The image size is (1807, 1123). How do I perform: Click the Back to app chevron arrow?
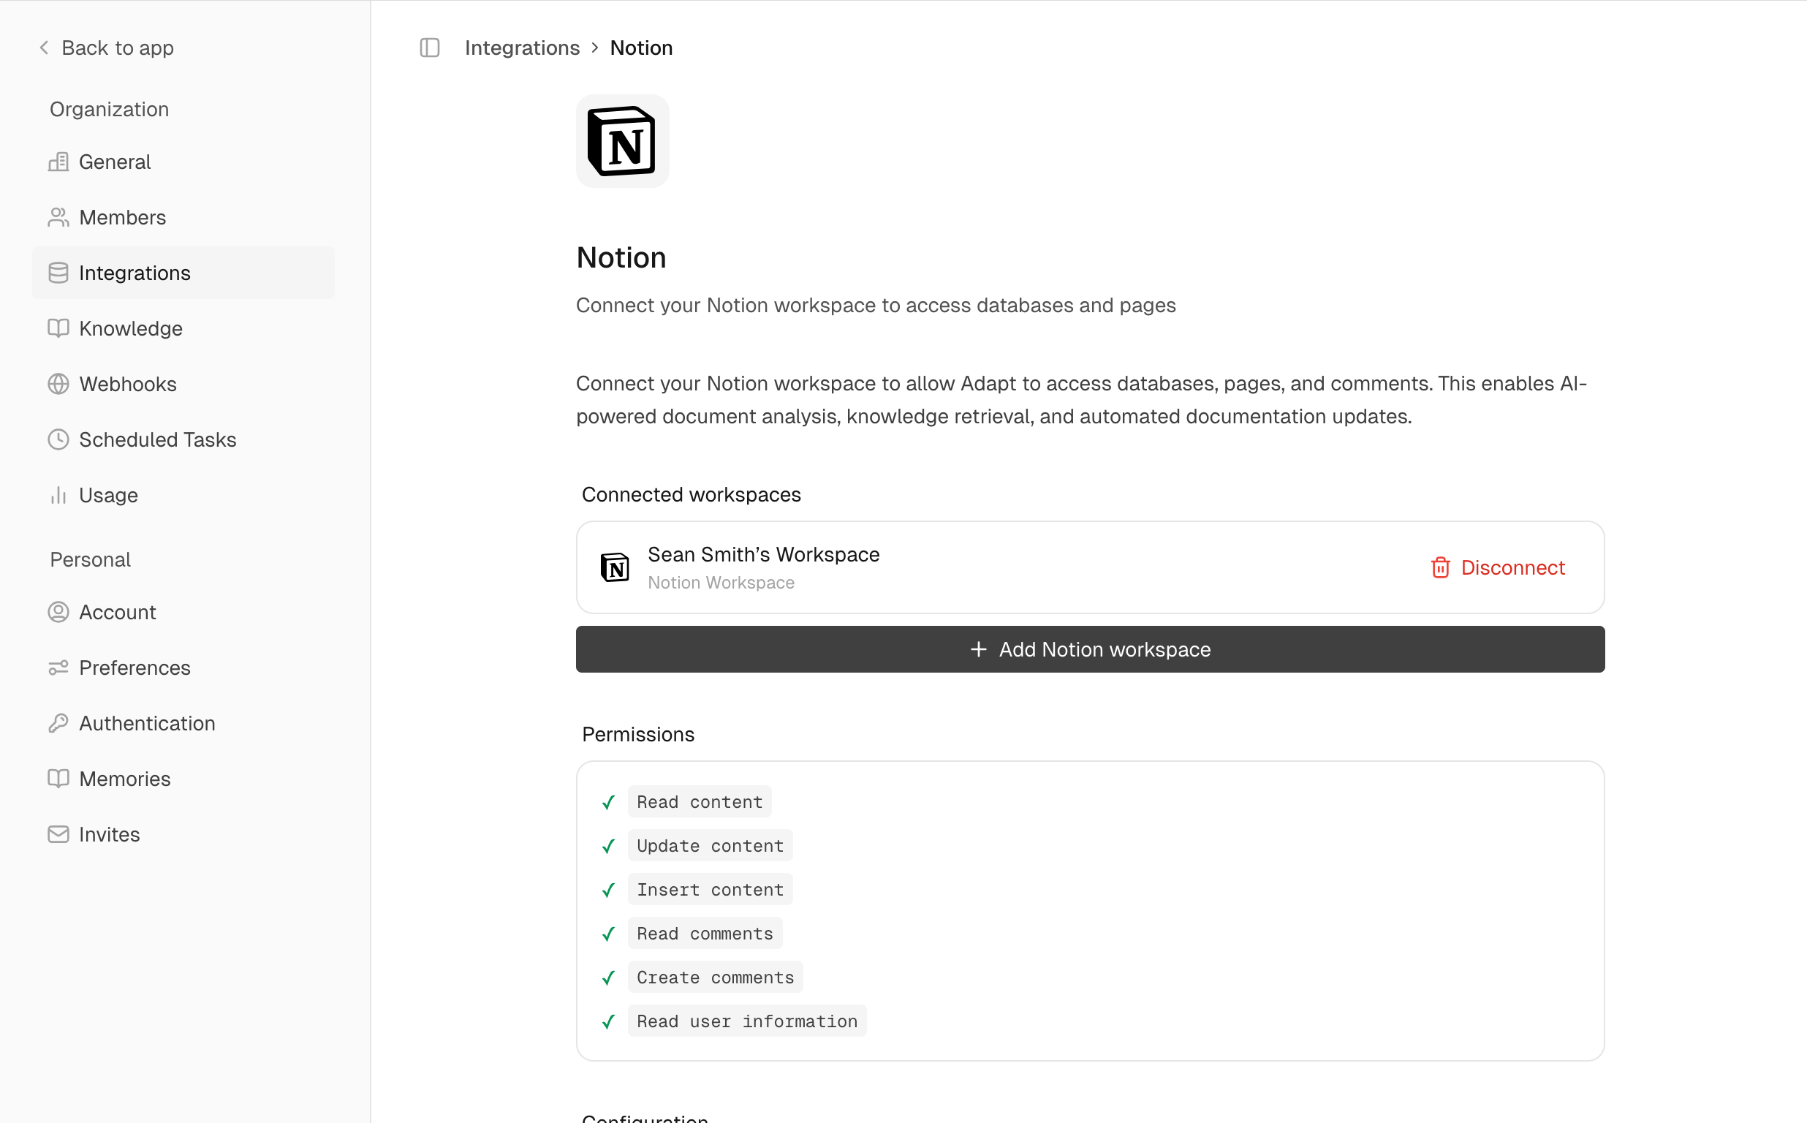44,48
